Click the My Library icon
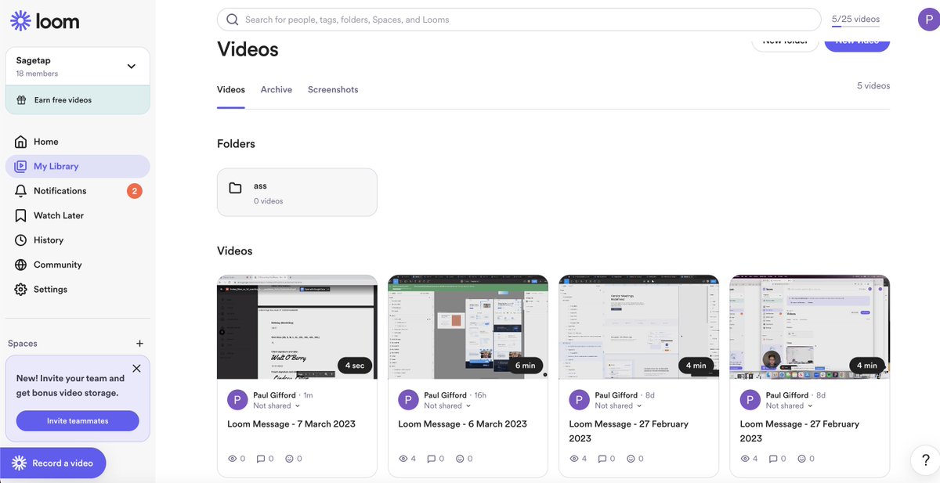The height and width of the screenshot is (483, 940). pyautogui.click(x=20, y=166)
